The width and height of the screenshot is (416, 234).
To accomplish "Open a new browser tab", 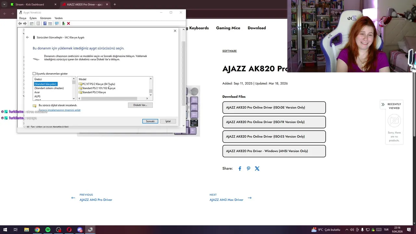I will click(115, 5).
